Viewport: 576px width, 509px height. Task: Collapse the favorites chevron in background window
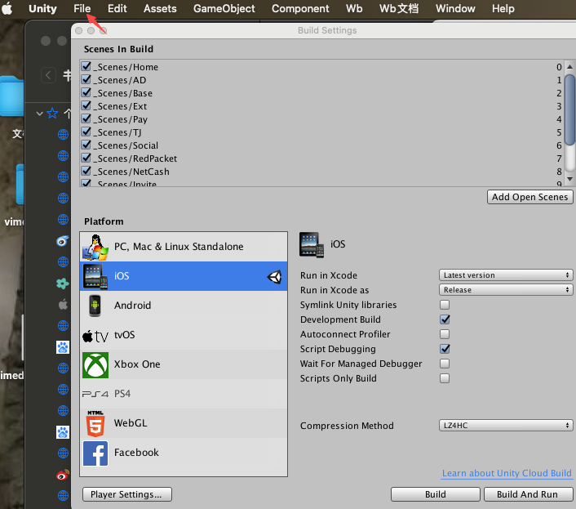[40, 114]
